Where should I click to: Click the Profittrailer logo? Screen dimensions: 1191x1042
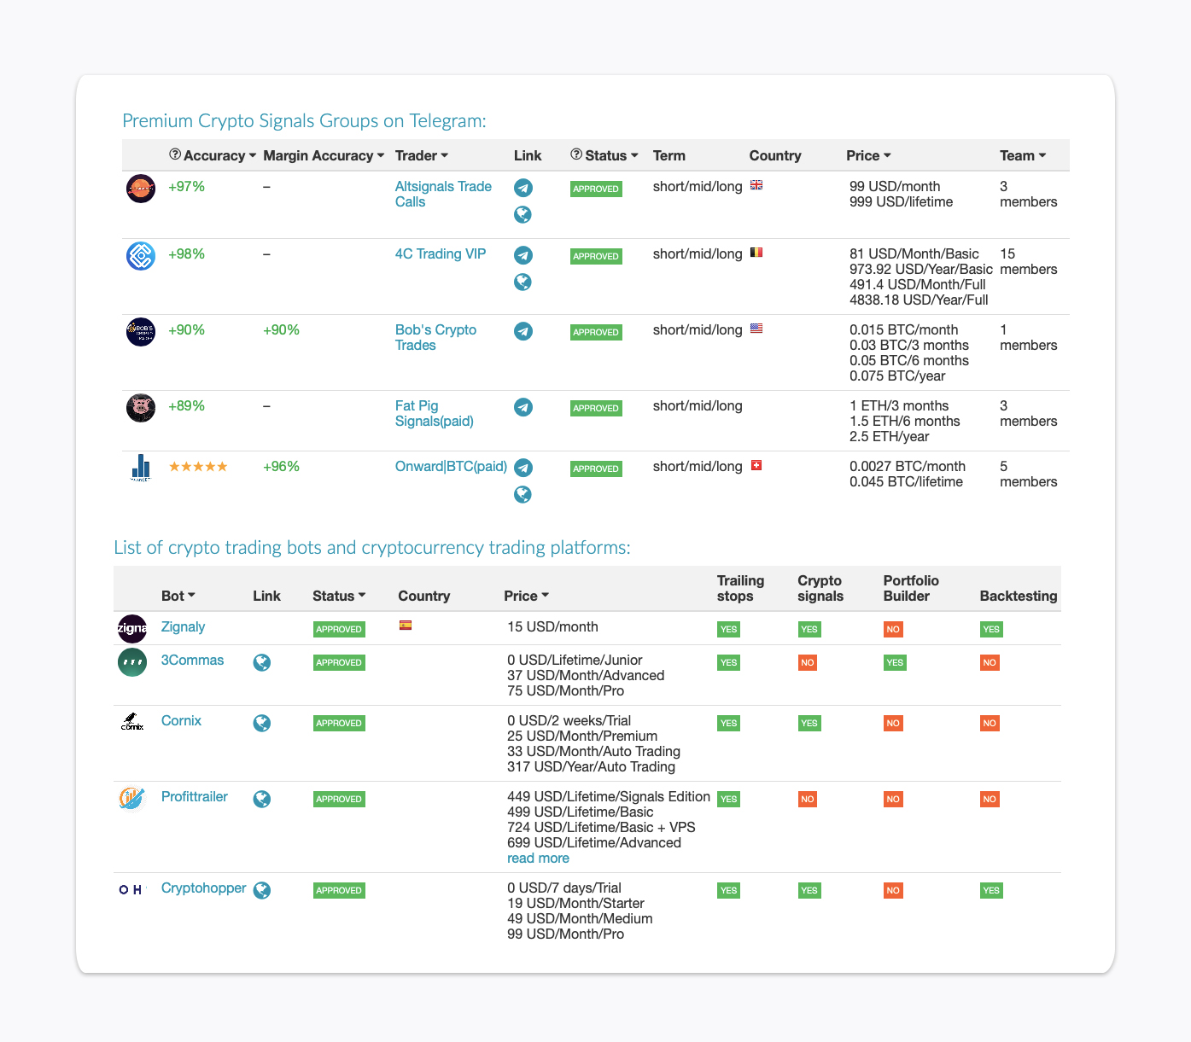point(132,799)
